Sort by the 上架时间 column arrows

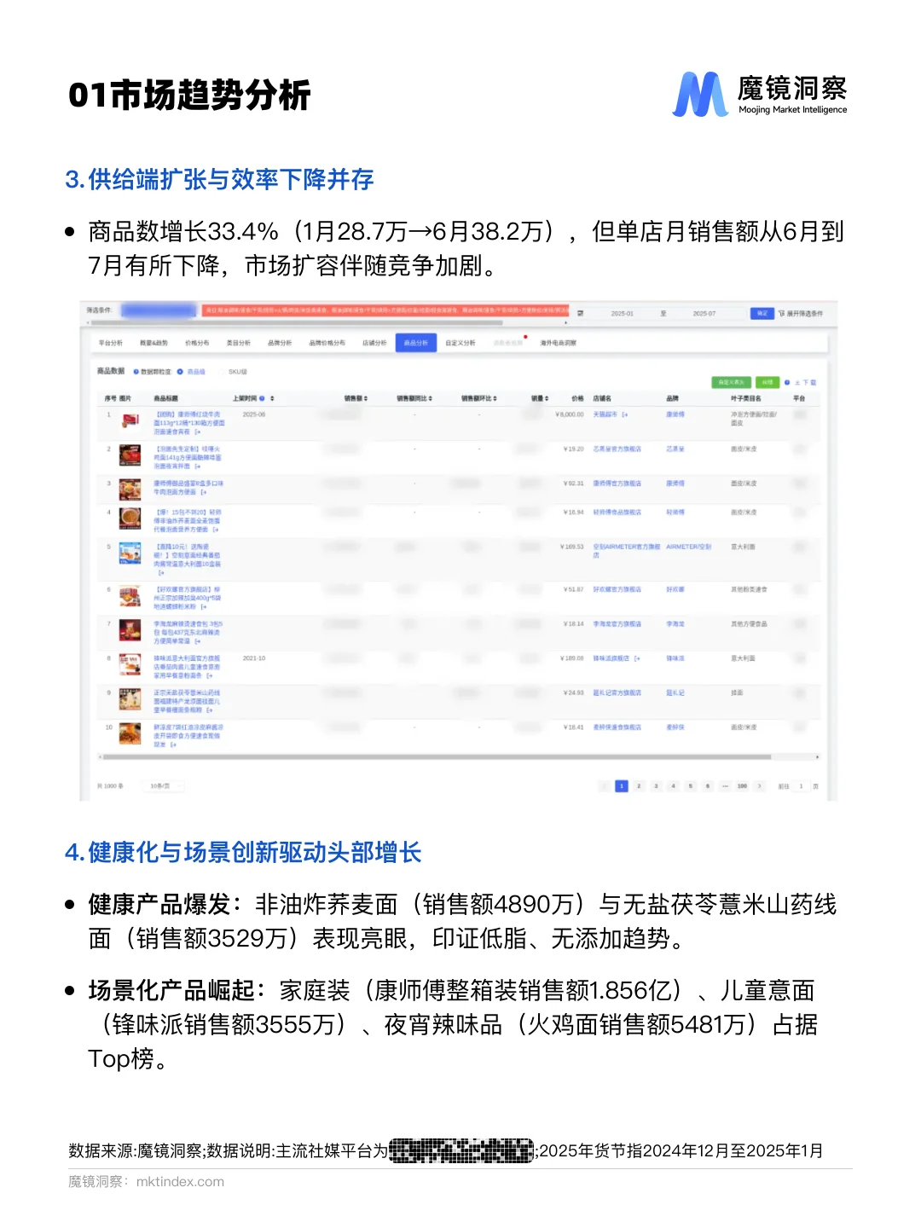tap(272, 398)
